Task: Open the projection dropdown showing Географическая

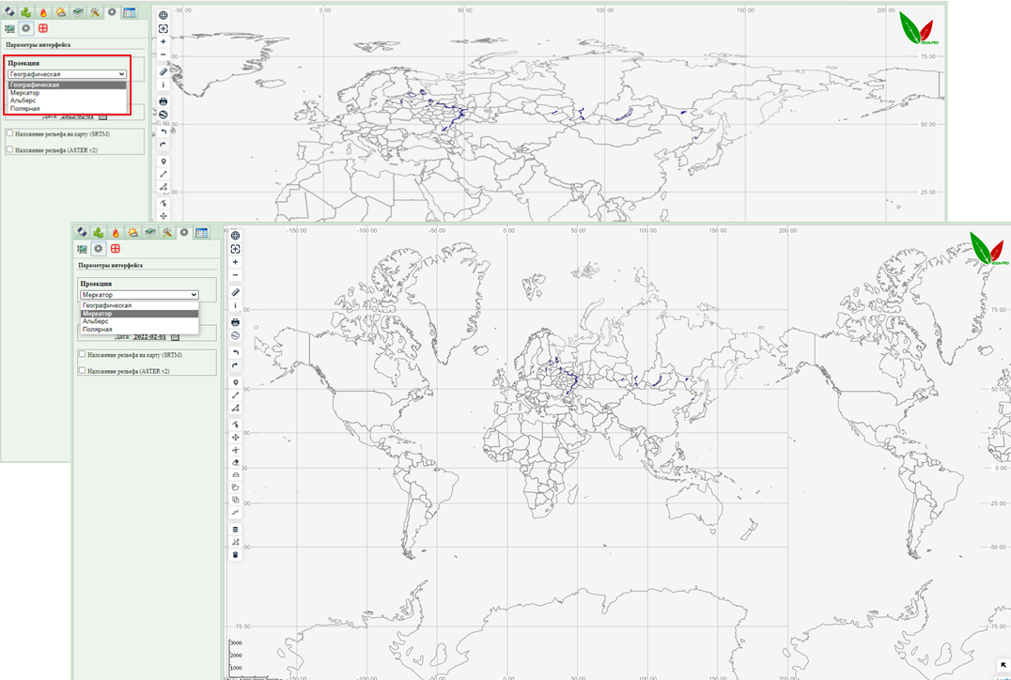Action: 67,73
